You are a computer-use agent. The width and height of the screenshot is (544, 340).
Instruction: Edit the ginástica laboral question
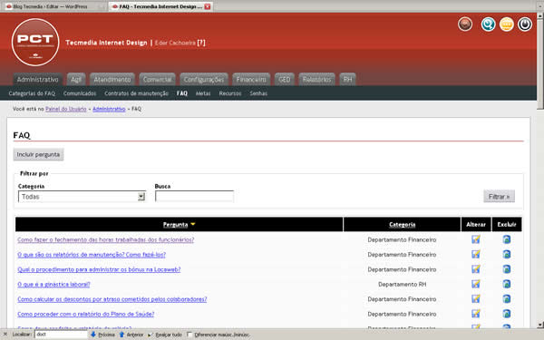click(x=476, y=284)
